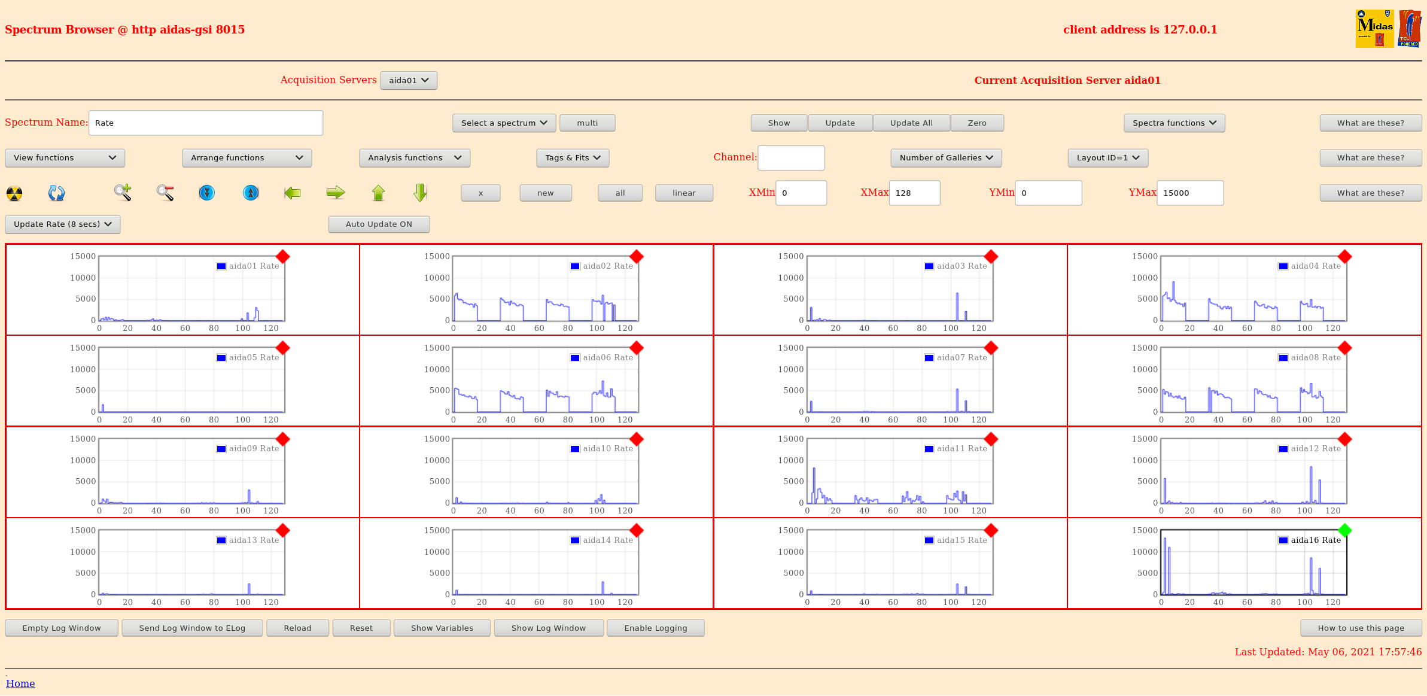Open the Tags & Fits menu

pyautogui.click(x=573, y=158)
